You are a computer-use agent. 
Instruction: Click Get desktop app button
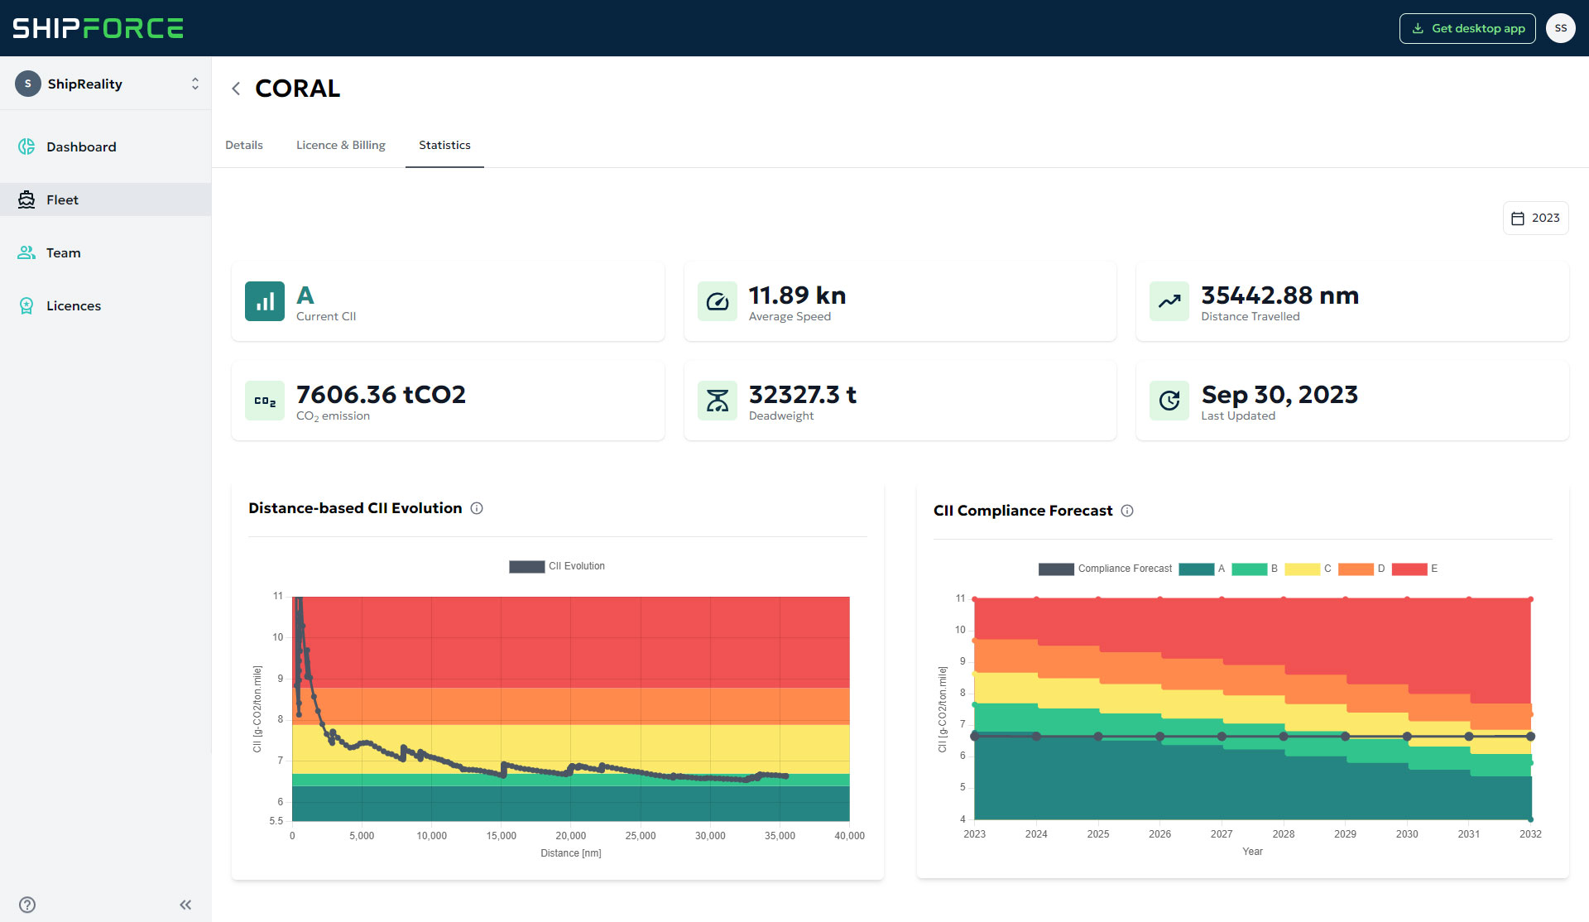1467,28
